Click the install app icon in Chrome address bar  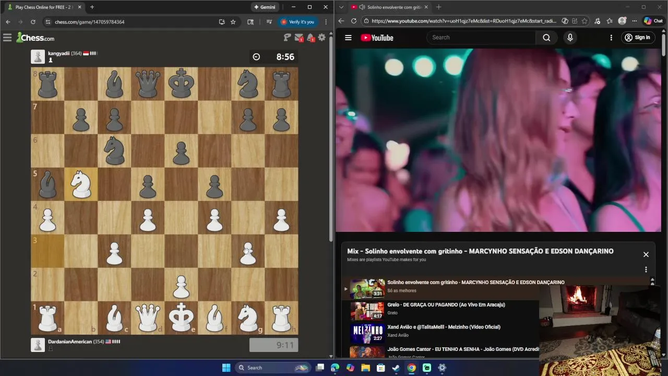click(222, 22)
